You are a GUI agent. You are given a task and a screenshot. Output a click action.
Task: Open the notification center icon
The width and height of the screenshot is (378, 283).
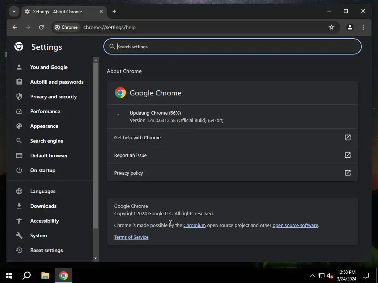(x=366, y=276)
